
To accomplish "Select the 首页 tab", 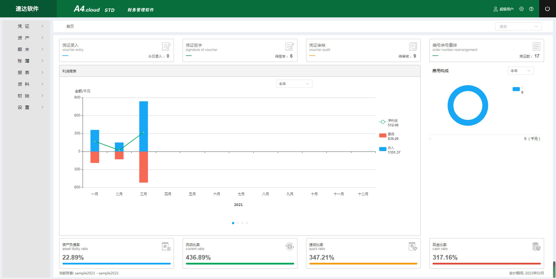I will click(70, 26).
